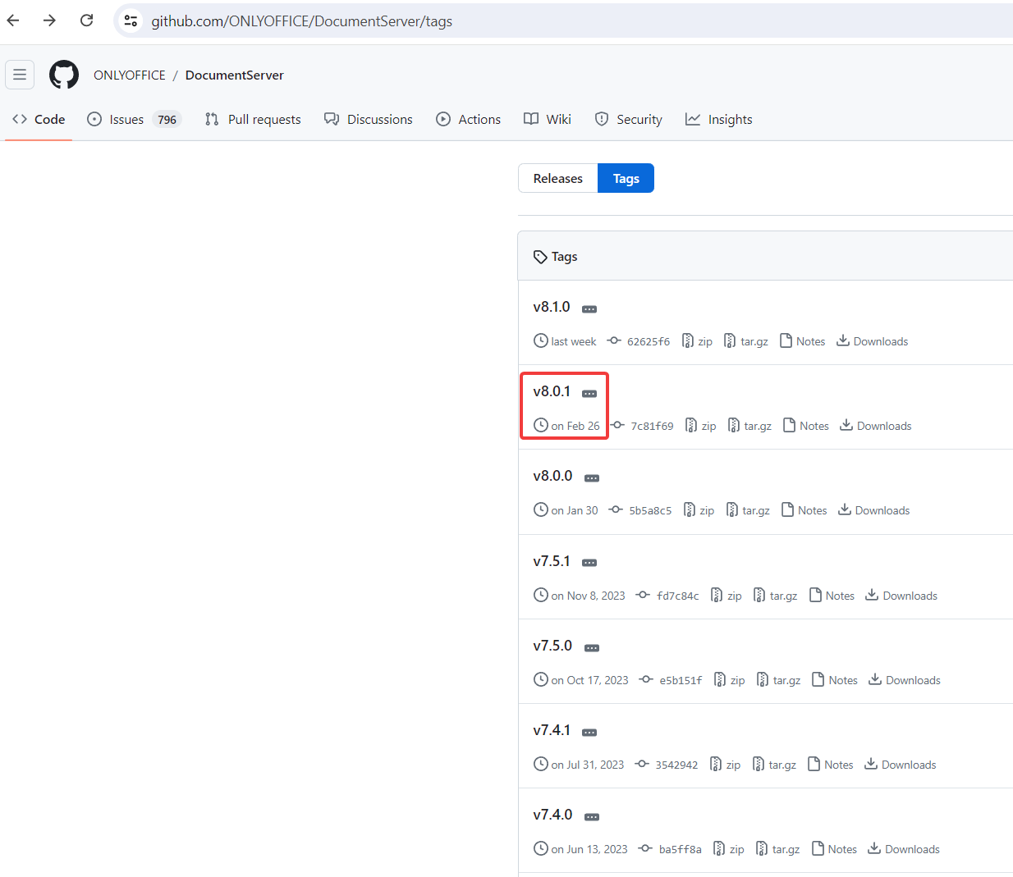Open the Wiki tab
The width and height of the screenshot is (1013, 877).
pos(548,119)
